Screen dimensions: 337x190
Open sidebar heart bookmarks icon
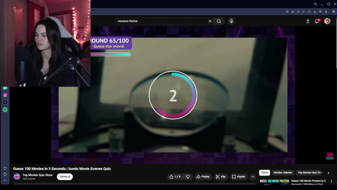5,168
